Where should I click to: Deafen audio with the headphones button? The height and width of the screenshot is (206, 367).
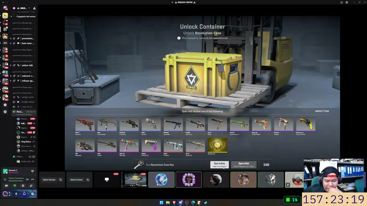[24, 194]
